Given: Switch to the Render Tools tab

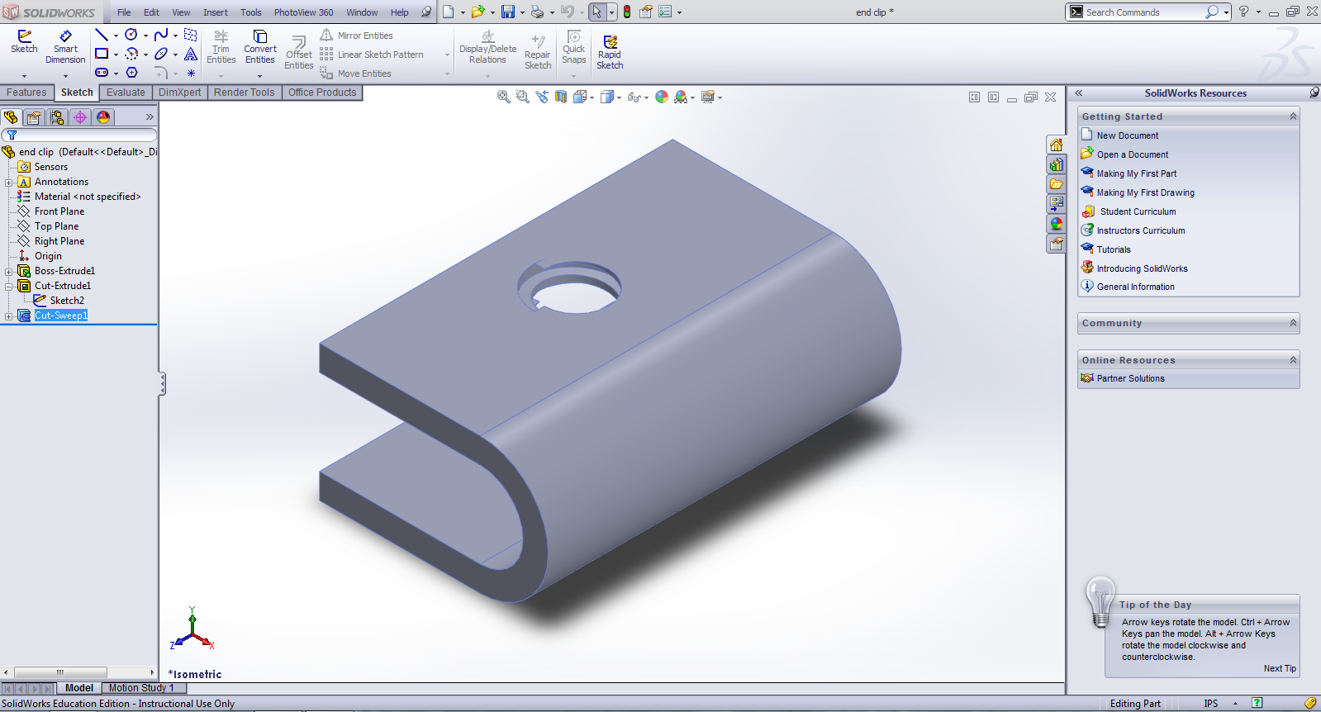Looking at the screenshot, I should [244, 93].
